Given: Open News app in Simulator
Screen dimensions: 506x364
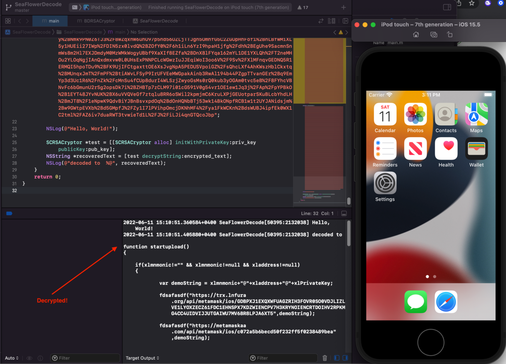Looking at the screenshot, I should pos(415,152).
